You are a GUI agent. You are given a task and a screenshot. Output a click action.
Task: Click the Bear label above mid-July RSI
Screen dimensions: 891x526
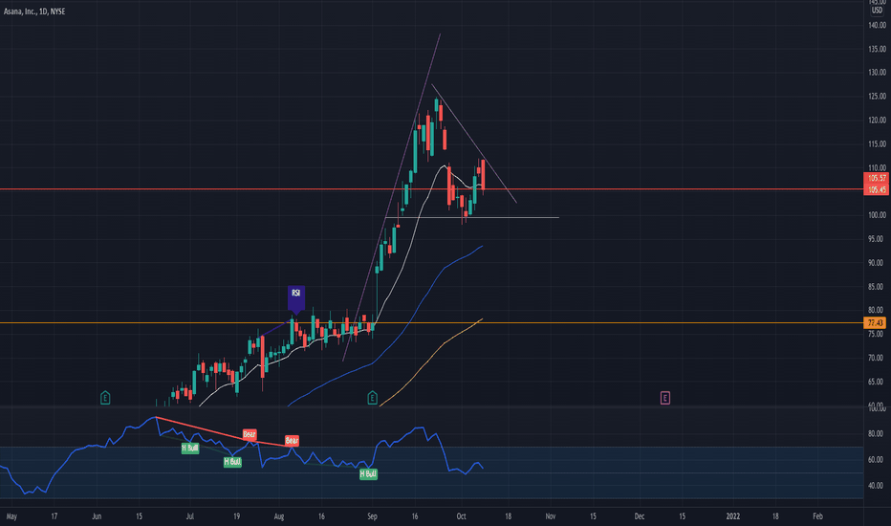(x=250, y=434)
